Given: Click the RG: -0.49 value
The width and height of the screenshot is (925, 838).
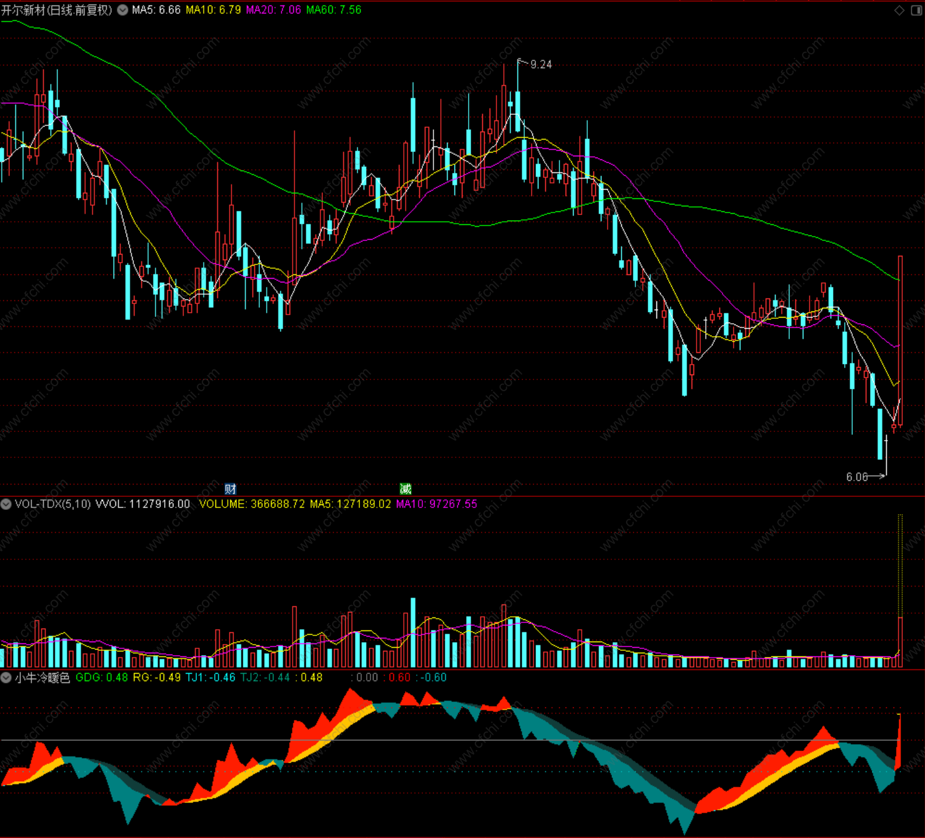Looking at the screenshot, I should [157, 677].
